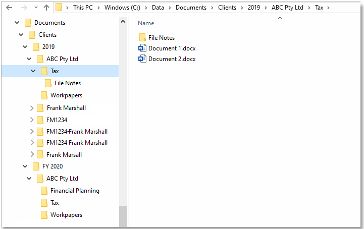Select This PC in address breadcrumb
This screenshot has height=229, width=364.
pyautogui.click(x=83, y=8)
